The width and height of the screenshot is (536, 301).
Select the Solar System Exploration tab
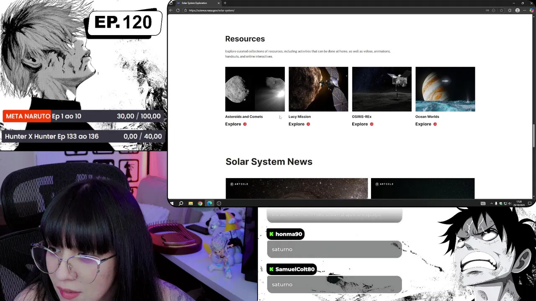197,3
